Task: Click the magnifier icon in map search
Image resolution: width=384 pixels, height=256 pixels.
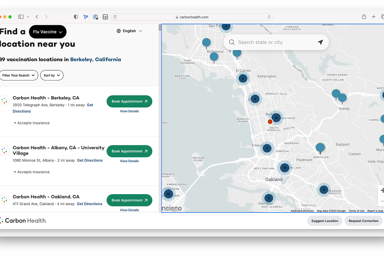Action: 232,42
